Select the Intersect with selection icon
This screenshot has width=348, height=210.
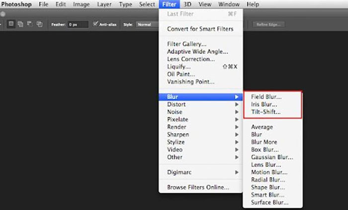(x=39, y=24)
